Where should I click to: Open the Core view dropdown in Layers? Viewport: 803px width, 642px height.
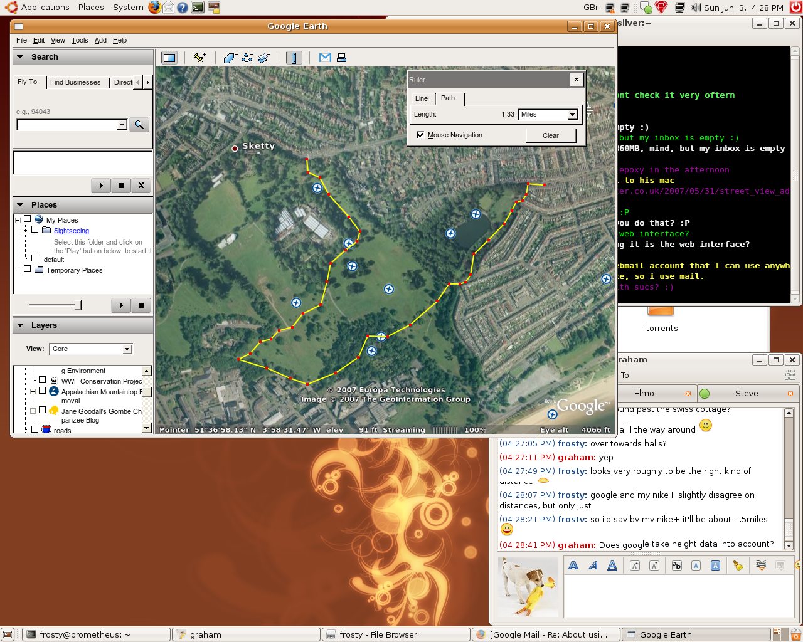(127, 349)
